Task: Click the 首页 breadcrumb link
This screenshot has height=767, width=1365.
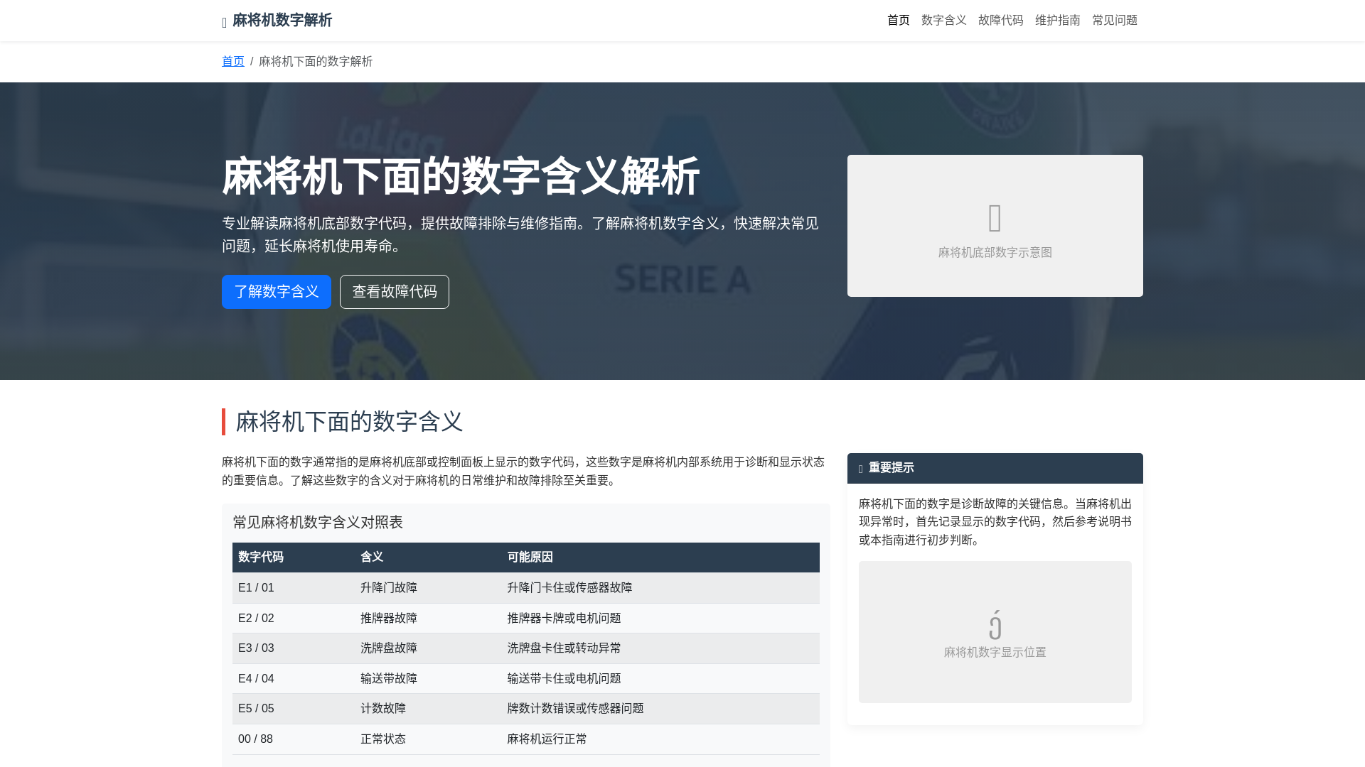Action: (x=232, y=62)
